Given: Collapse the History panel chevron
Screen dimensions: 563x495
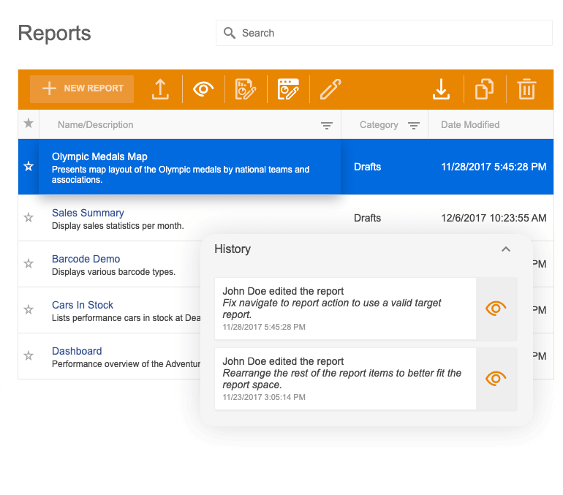Looking at the screenshot, I should 506,249.
